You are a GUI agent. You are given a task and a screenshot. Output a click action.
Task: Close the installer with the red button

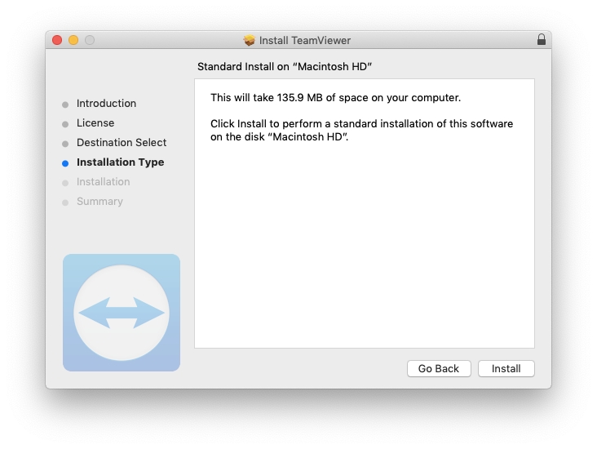click(x=57, y=40)
